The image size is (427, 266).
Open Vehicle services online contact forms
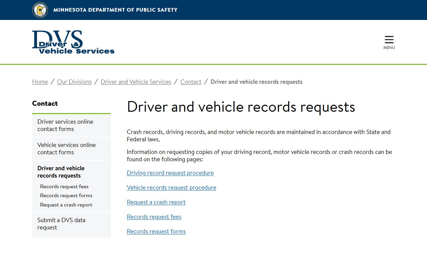71,149
